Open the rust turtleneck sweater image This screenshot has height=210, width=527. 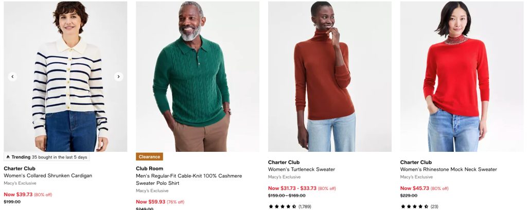pos(330,77)
